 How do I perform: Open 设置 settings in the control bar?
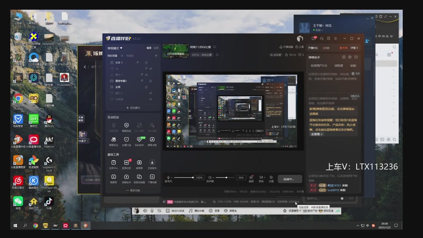click(x=271, y=179)
